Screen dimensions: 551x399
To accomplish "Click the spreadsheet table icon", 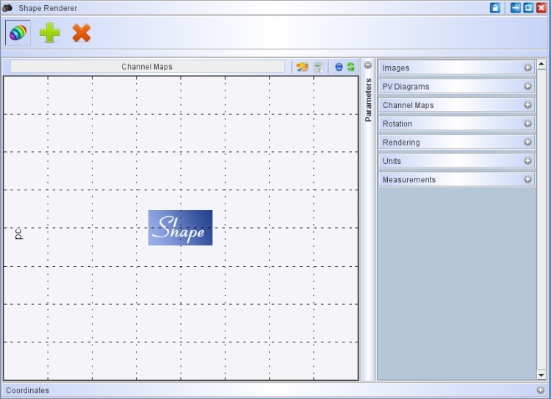I will tap(318, 67).
